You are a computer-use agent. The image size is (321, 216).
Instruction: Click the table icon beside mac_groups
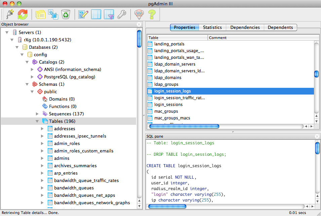(150, 111)
